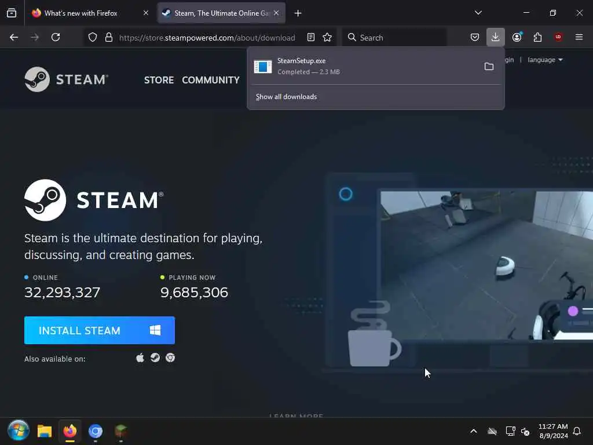Click the Portal game screenshot thumbnail
Screen dimensions: 593x445
pyautogui.click(x=486, y=265)
